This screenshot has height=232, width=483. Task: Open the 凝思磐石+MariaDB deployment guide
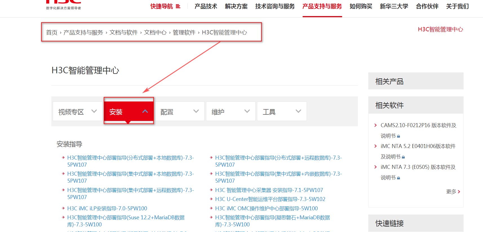tap(272, 221)
